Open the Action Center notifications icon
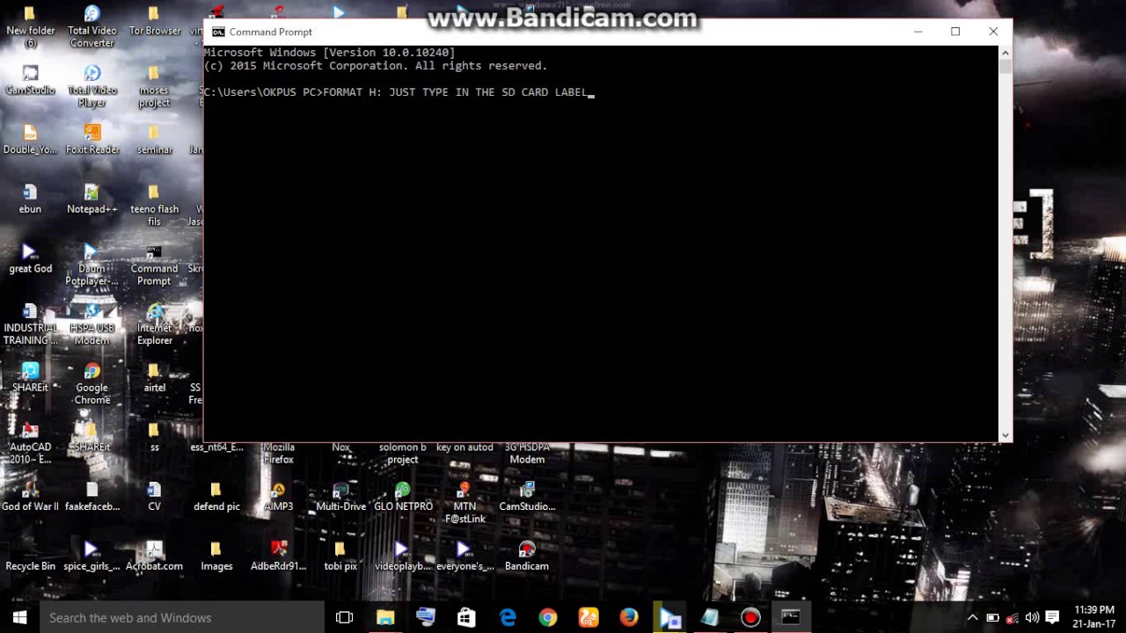 pos(1052,617)
